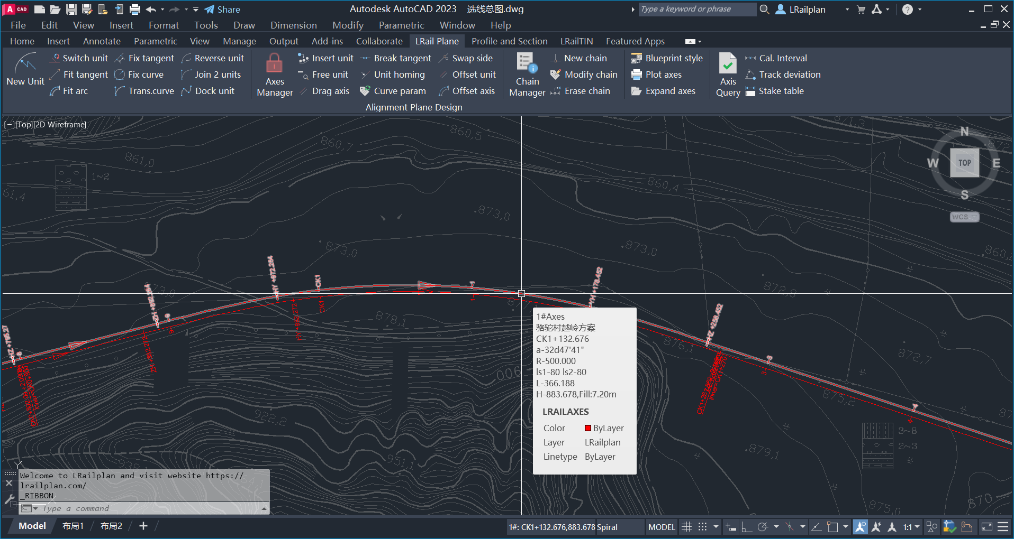Click the Plot axes tool
Viewport: 1014px width, 539px height.
tap(656, 75)
